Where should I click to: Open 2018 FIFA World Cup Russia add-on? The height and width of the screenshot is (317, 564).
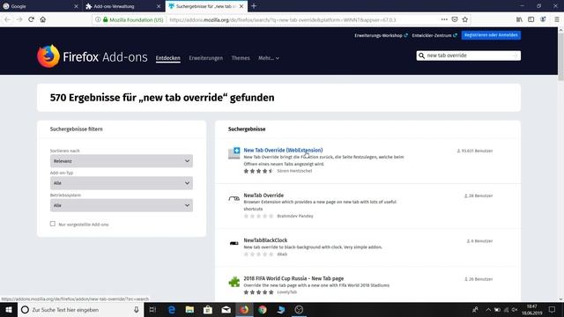[x=293, y=278]
